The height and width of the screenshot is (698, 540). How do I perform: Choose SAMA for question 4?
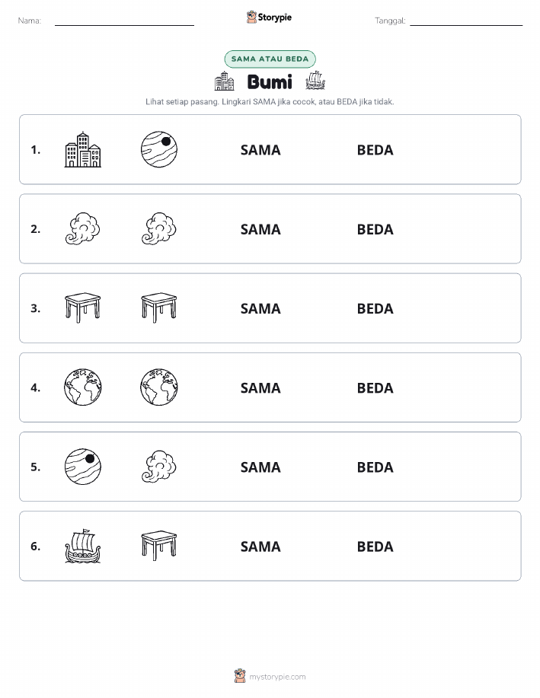point(260,388)
